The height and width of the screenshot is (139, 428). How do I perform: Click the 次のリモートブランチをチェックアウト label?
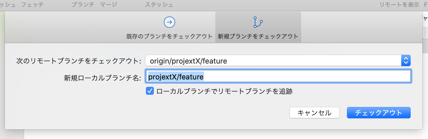pos(79,61)
